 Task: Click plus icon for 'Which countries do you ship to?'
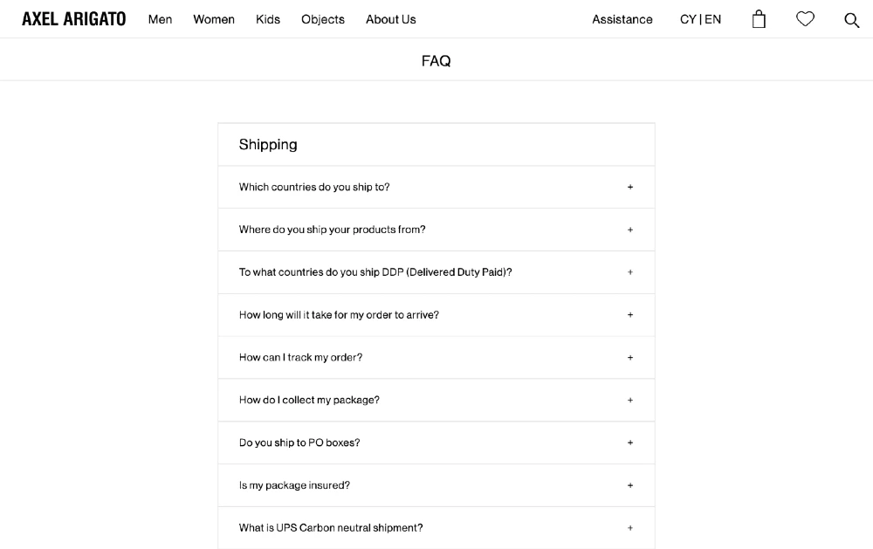629,188
